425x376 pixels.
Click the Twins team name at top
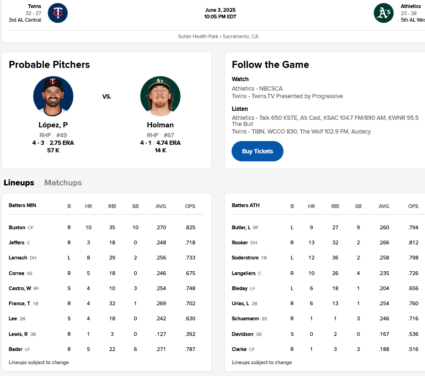click(34, 6)
